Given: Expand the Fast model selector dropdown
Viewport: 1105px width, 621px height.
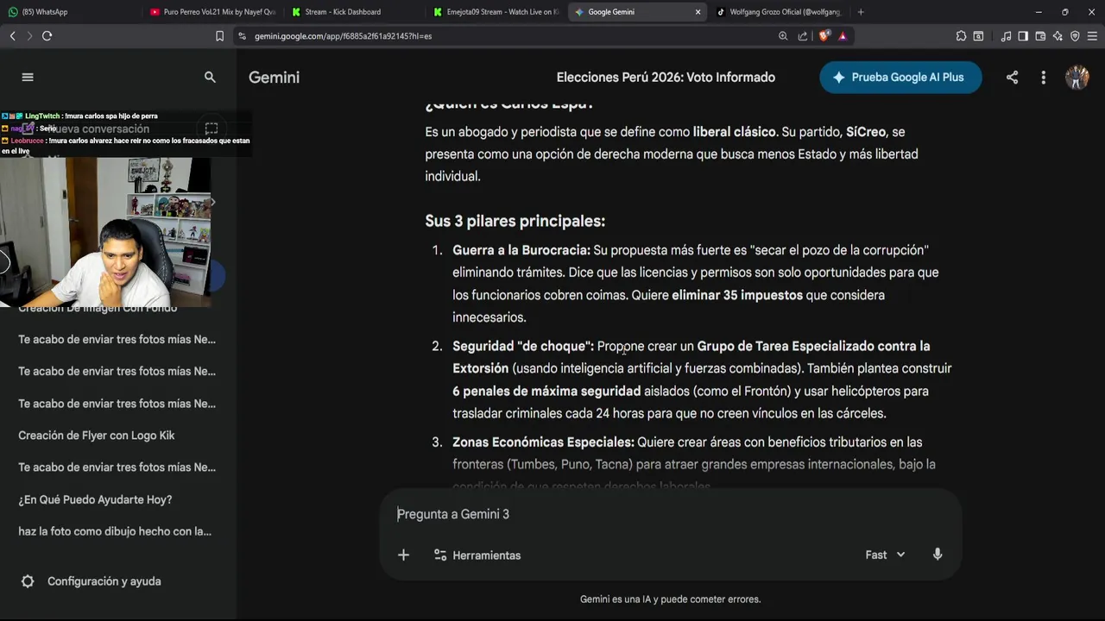Looking at the screenshot, I should 885,555.
